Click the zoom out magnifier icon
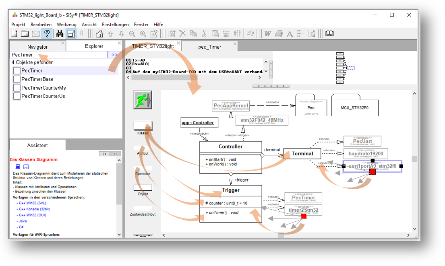Viewport: 445px width, 266px height. point(132,34)
